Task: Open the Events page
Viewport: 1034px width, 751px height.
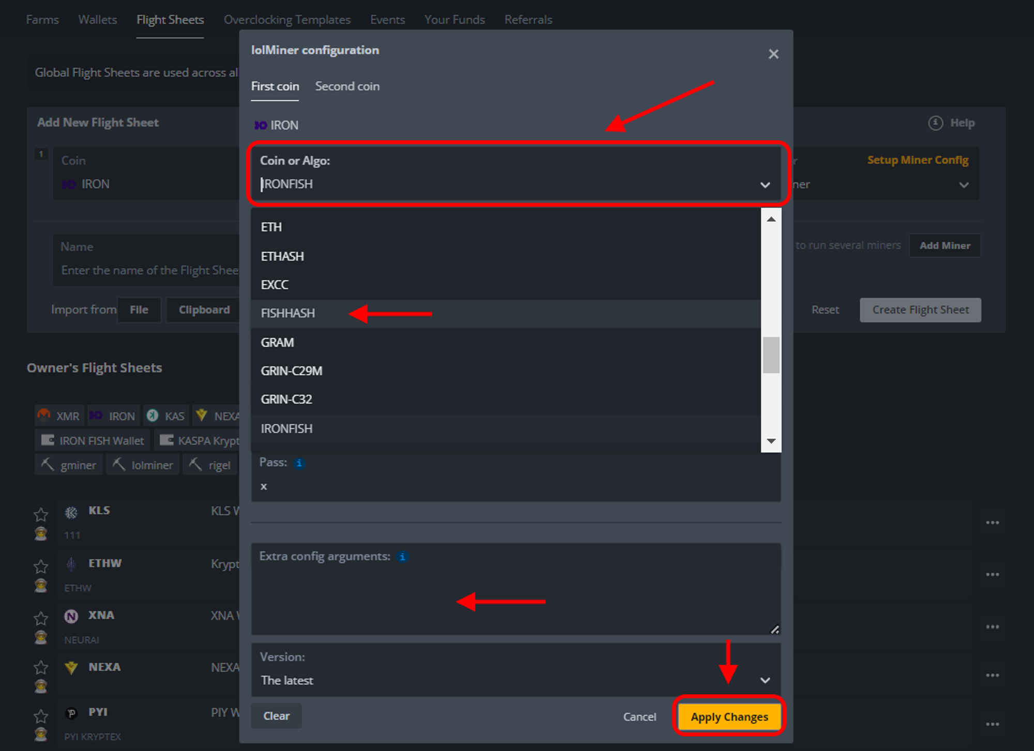Action: tap(387, 20)
